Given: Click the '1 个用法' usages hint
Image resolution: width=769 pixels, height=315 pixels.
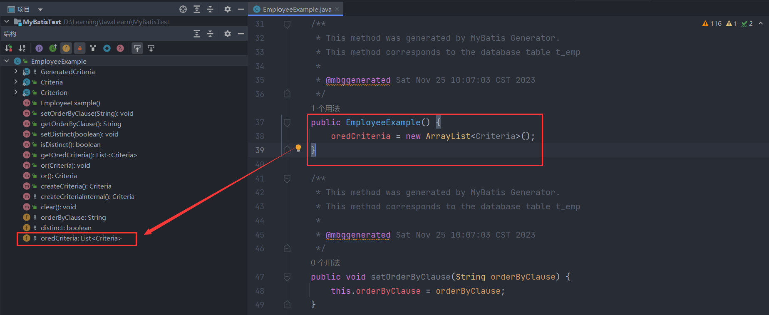Looking at the screenshot, I should tap(325, 108).
